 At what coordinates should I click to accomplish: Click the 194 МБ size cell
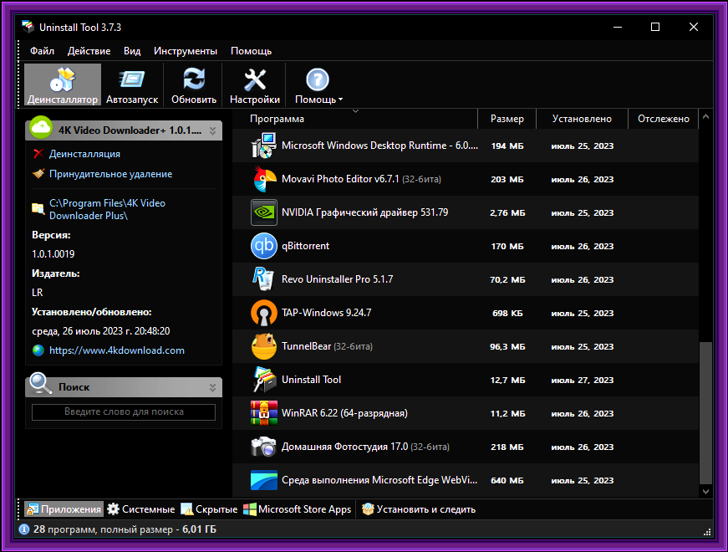tap(507, 146)
